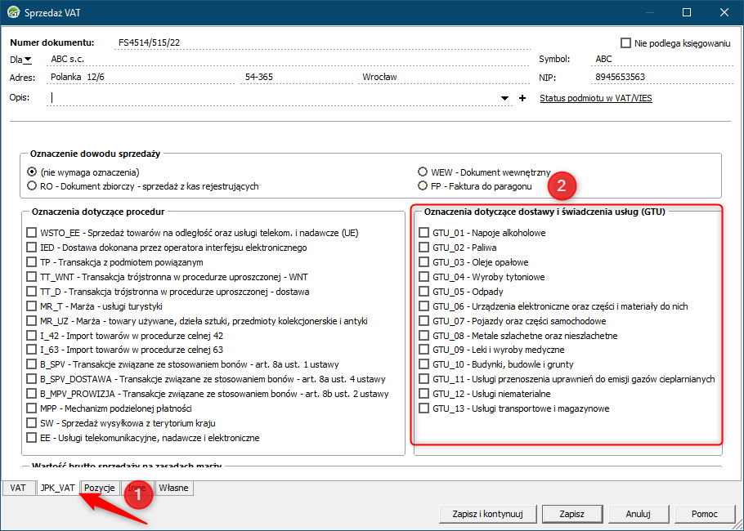Select the (nie wymaga oznaczenia) radio button

click(x=32, y=172)
